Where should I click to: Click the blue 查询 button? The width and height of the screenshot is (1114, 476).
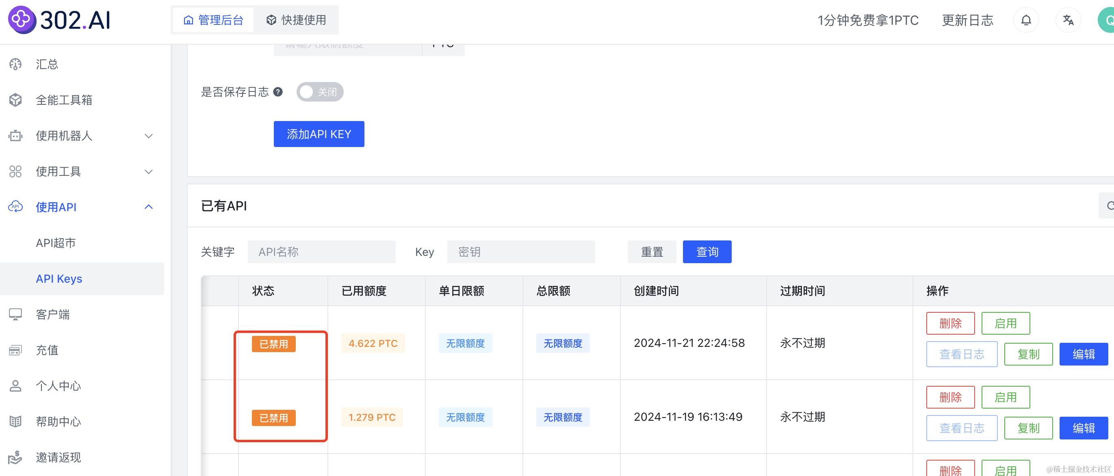707,252
